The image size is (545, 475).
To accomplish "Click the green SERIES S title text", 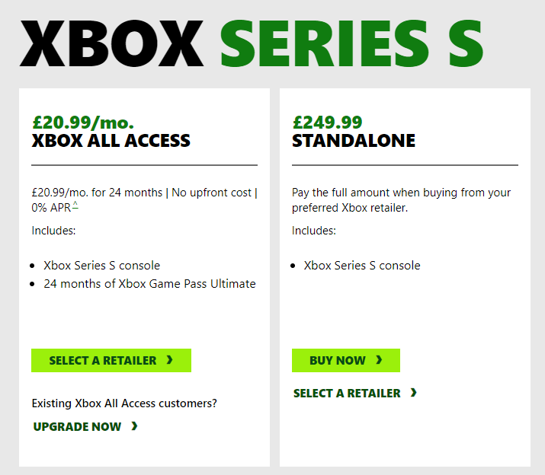I will point(351,43).
